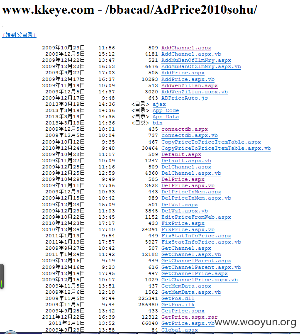Open Default.aspx.vb link
This screenshot has height=334, width=300.
tap(186, 161)
